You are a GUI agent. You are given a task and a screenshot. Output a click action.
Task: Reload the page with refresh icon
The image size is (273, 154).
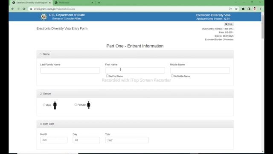coord(24,9)
